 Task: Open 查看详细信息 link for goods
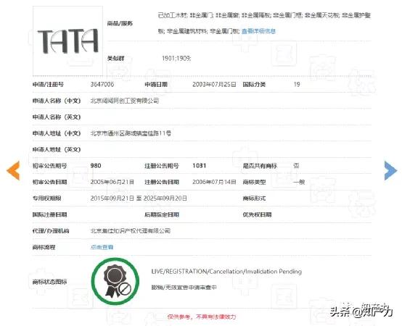[x=258, y=31]
